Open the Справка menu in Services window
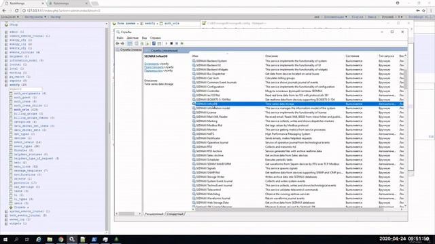435x244 pixels. coord(156,38)
